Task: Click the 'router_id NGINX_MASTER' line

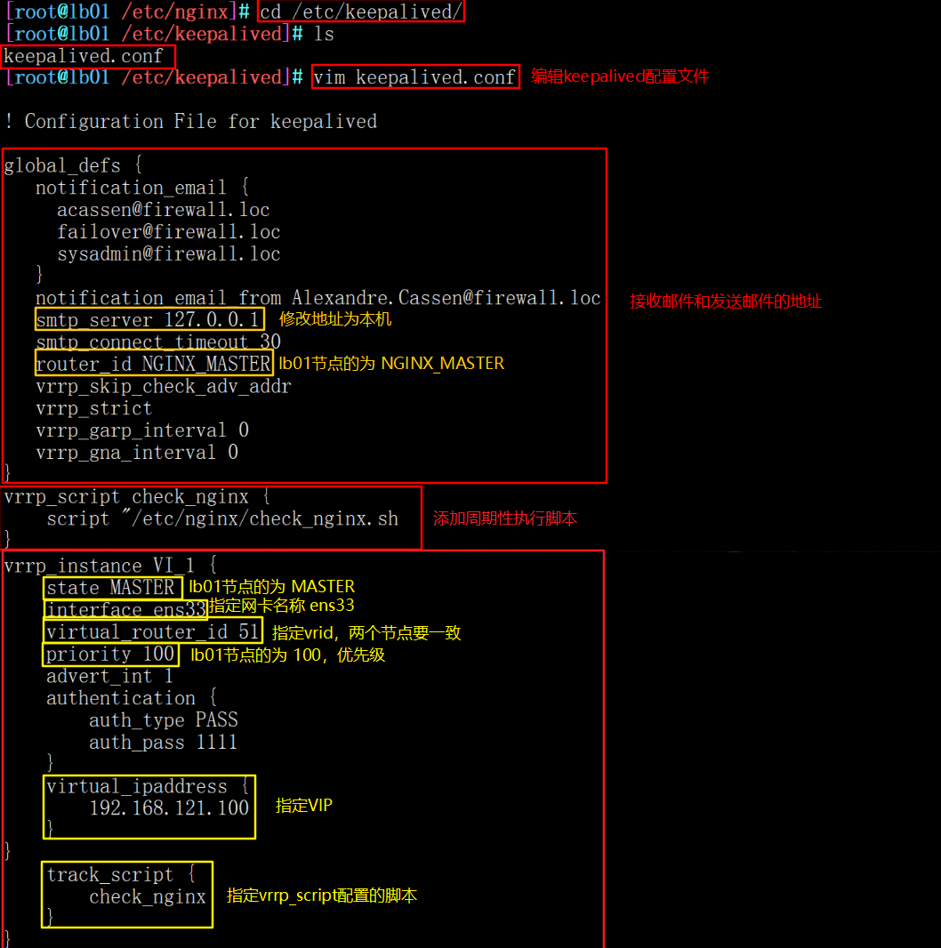Action: [153, 364]
